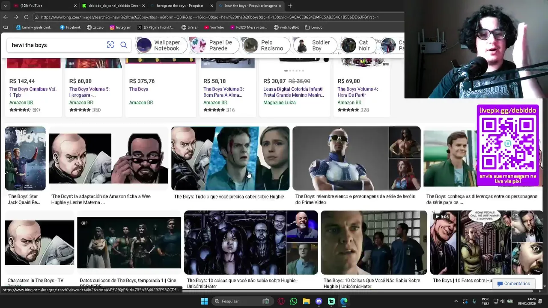Open The Boys Omnibus Vol. 1 Tpb product link
The height and width of the screenshot is (308, 548).
(33, 92)
